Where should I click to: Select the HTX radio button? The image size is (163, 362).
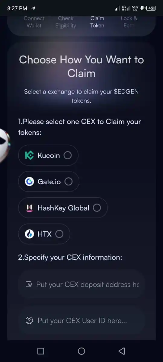pyautogui.click(x=59, y=234)
